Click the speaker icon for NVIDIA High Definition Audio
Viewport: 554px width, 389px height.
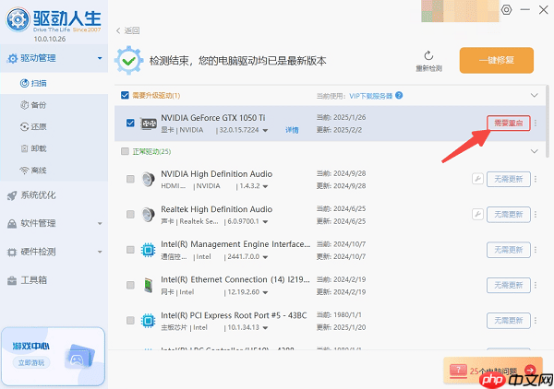pyautogui.click(x=148, y=179)
